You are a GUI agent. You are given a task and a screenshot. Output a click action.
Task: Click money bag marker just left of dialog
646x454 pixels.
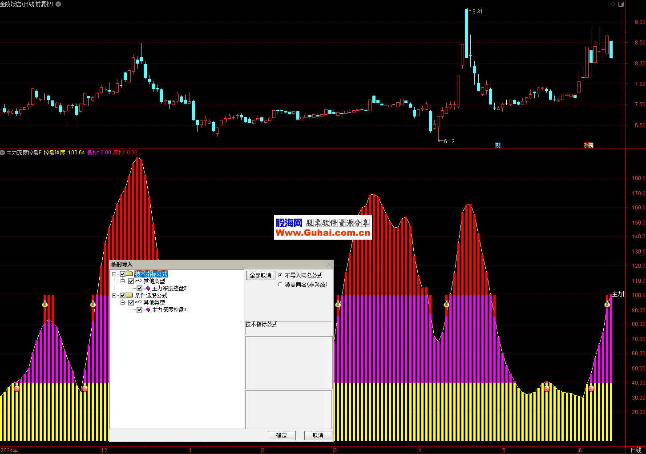coord(93,304)
